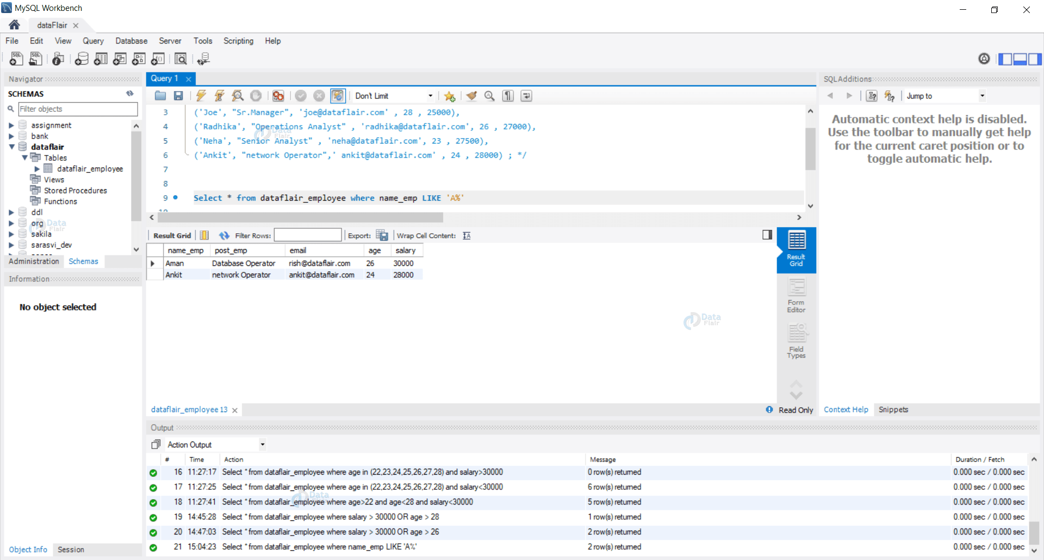Screen dimensions: 1044x560
Task: Create a new table toolbar icon
Action: click(x=101, y=59)
